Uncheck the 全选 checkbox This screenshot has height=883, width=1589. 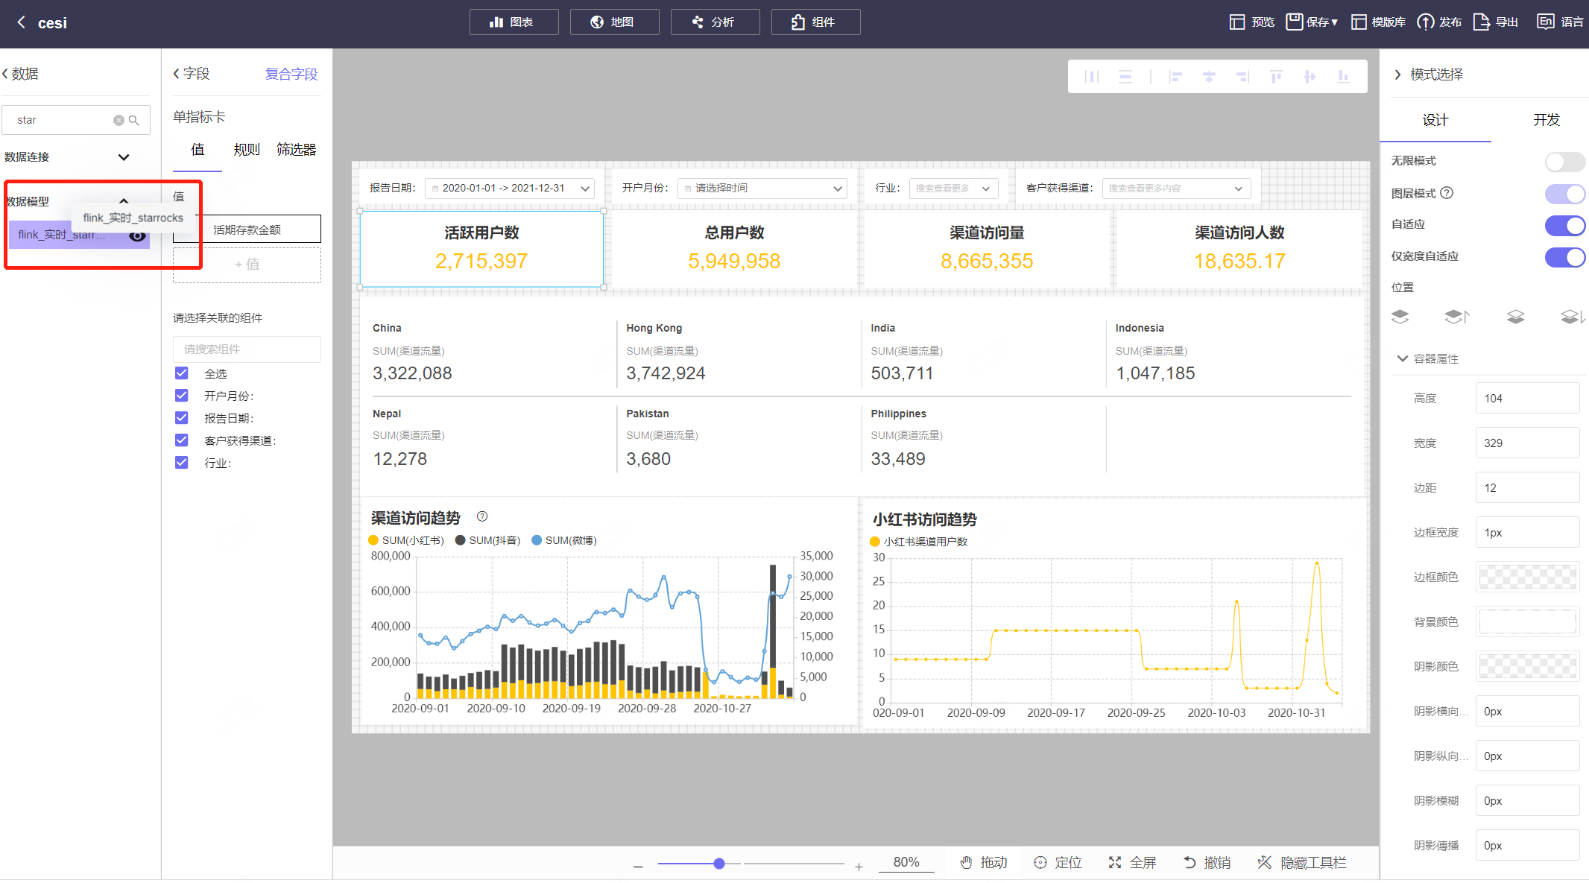tap(182, 373)
